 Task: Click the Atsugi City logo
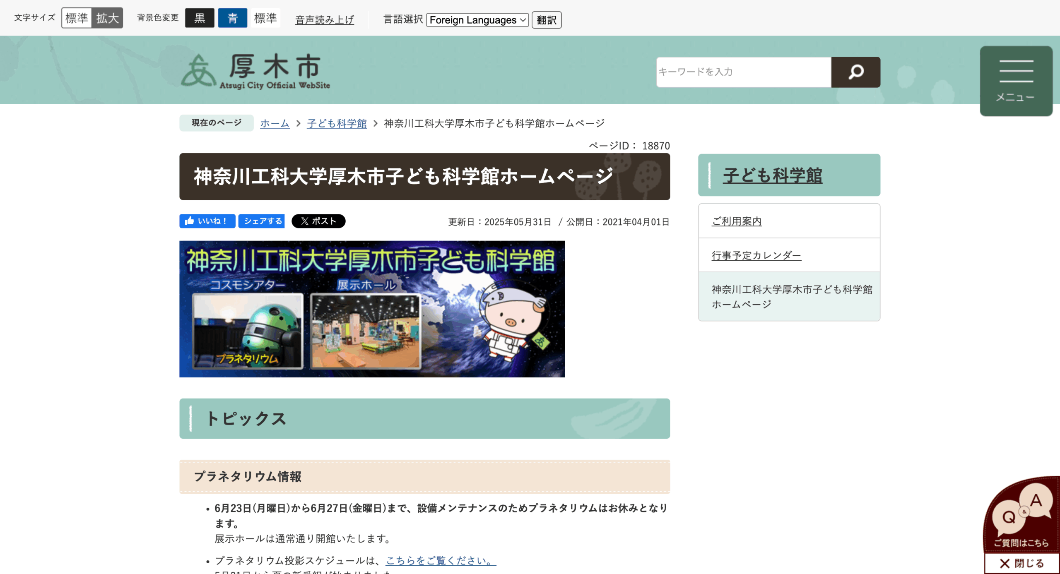255,72
